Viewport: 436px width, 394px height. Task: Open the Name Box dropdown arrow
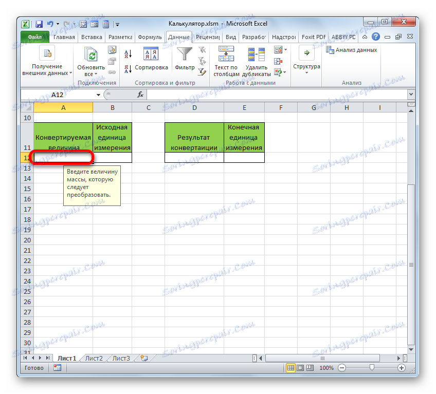tap(98, 95)
